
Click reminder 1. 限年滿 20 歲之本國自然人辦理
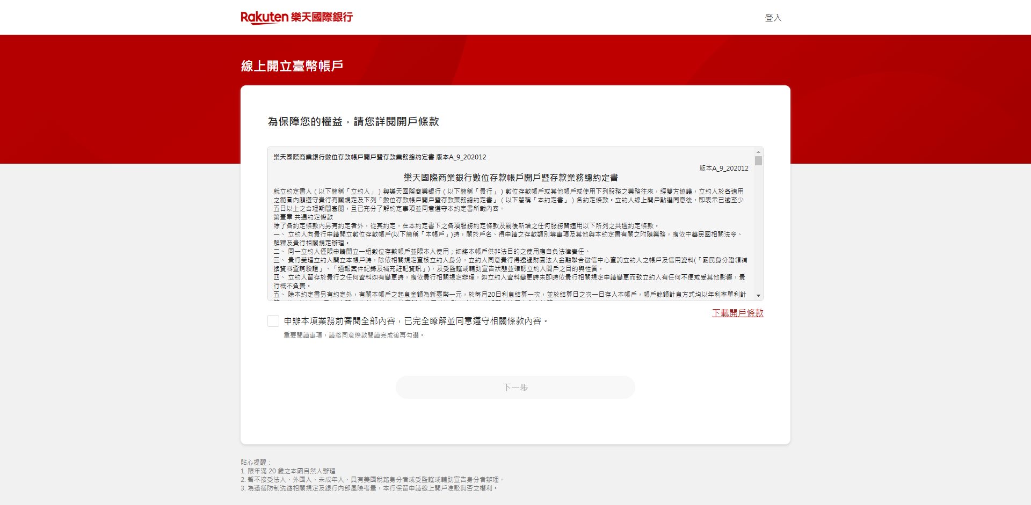pyautogui.click(x=288, y=471)
